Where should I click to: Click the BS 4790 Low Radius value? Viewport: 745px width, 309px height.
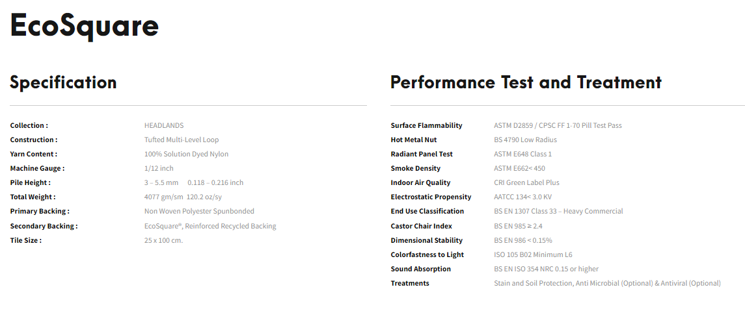526,140
